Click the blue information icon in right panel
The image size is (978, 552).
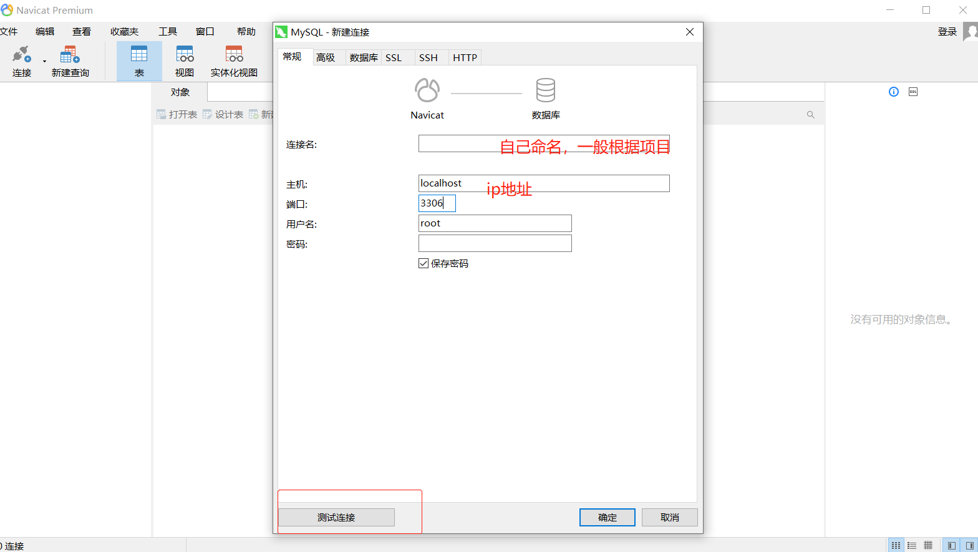(x=894, y=92)
